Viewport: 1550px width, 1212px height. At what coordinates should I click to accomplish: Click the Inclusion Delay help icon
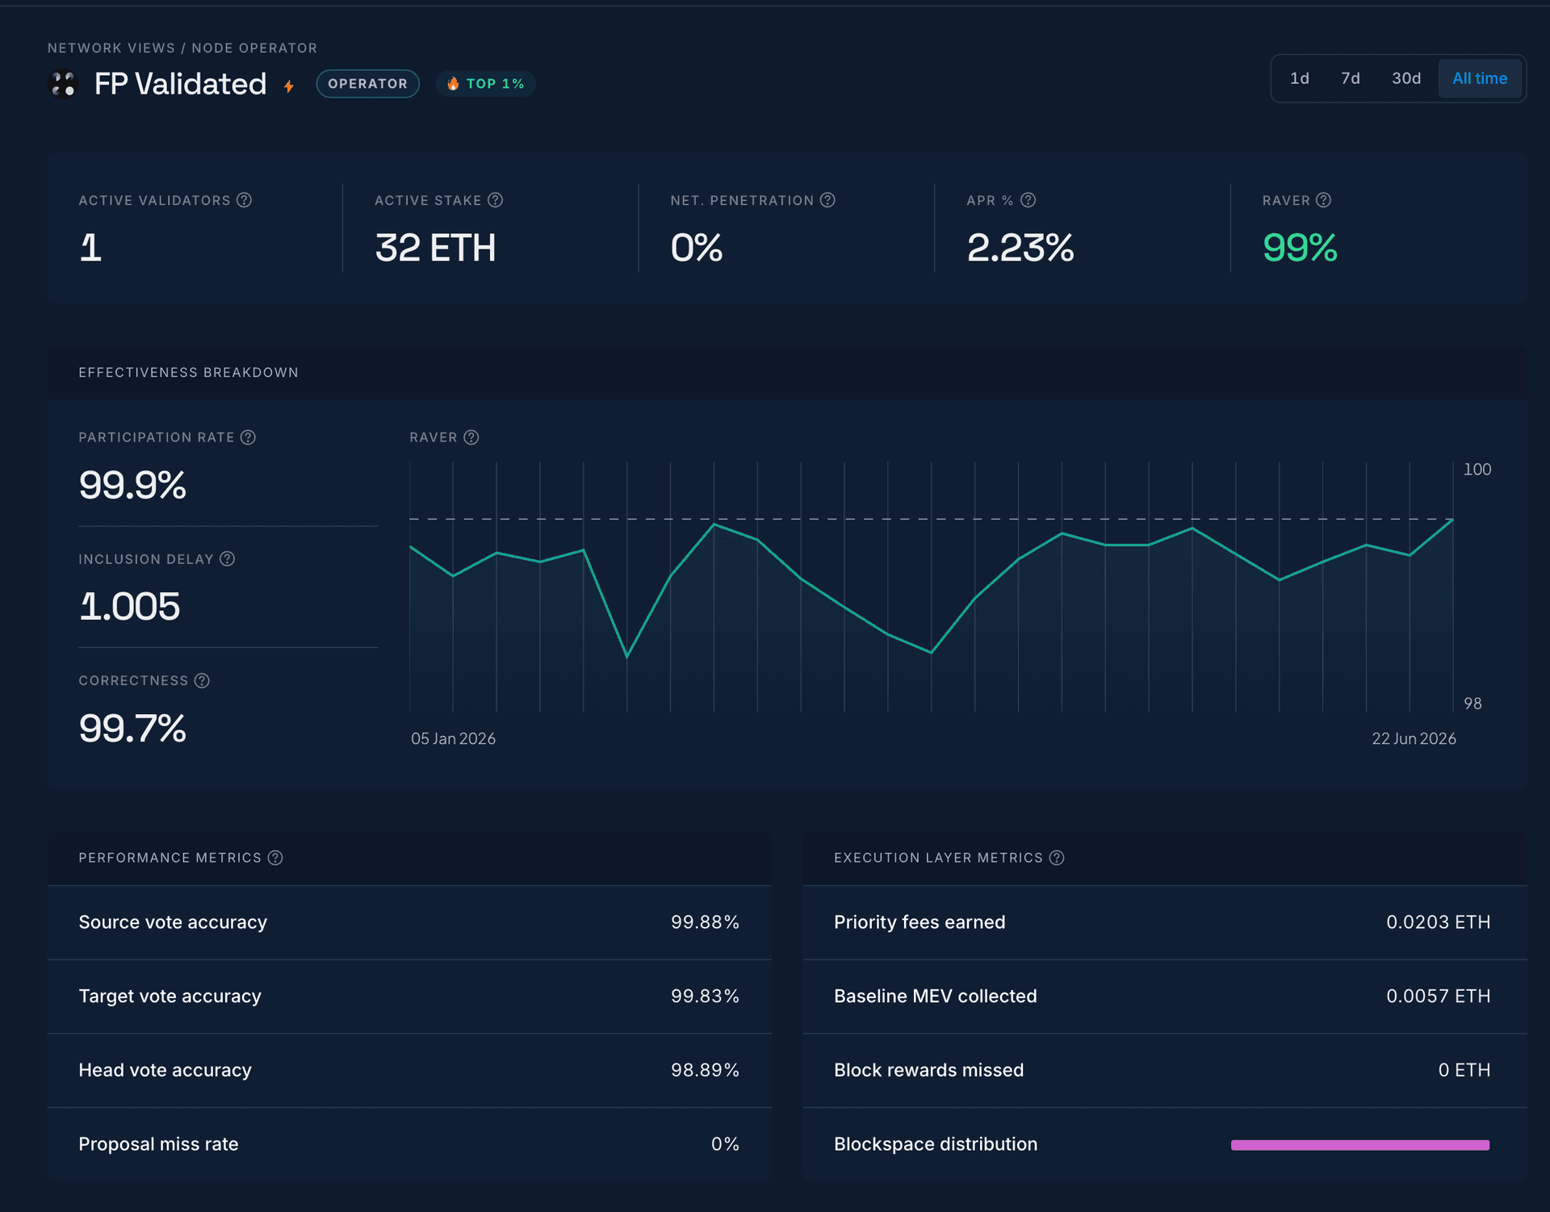pyautogui.click(x=227, y=559)
